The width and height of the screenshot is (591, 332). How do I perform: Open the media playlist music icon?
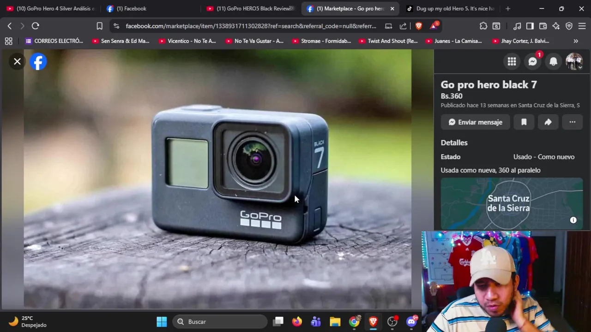[517, 26]
